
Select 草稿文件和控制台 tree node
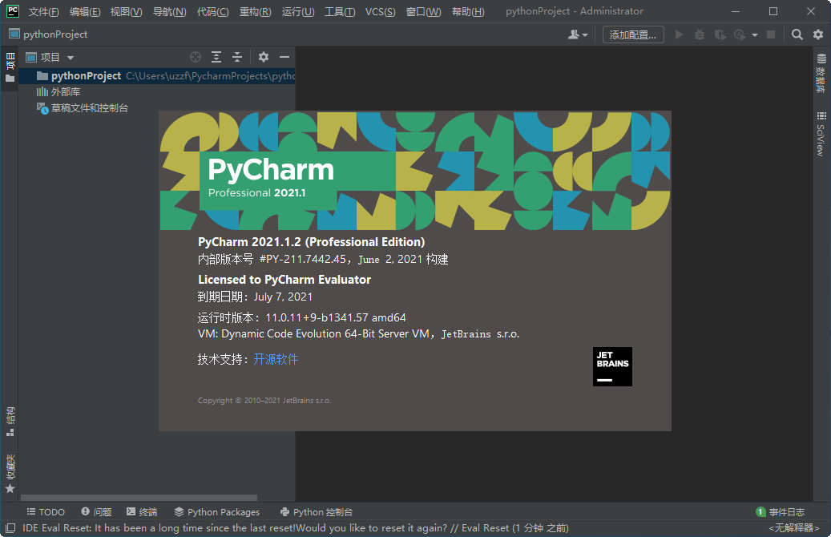tap(83, 108)
